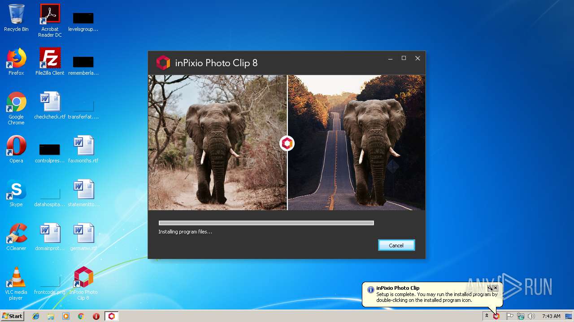Select Google Chrome desktop shortcut

coord(16,108)
